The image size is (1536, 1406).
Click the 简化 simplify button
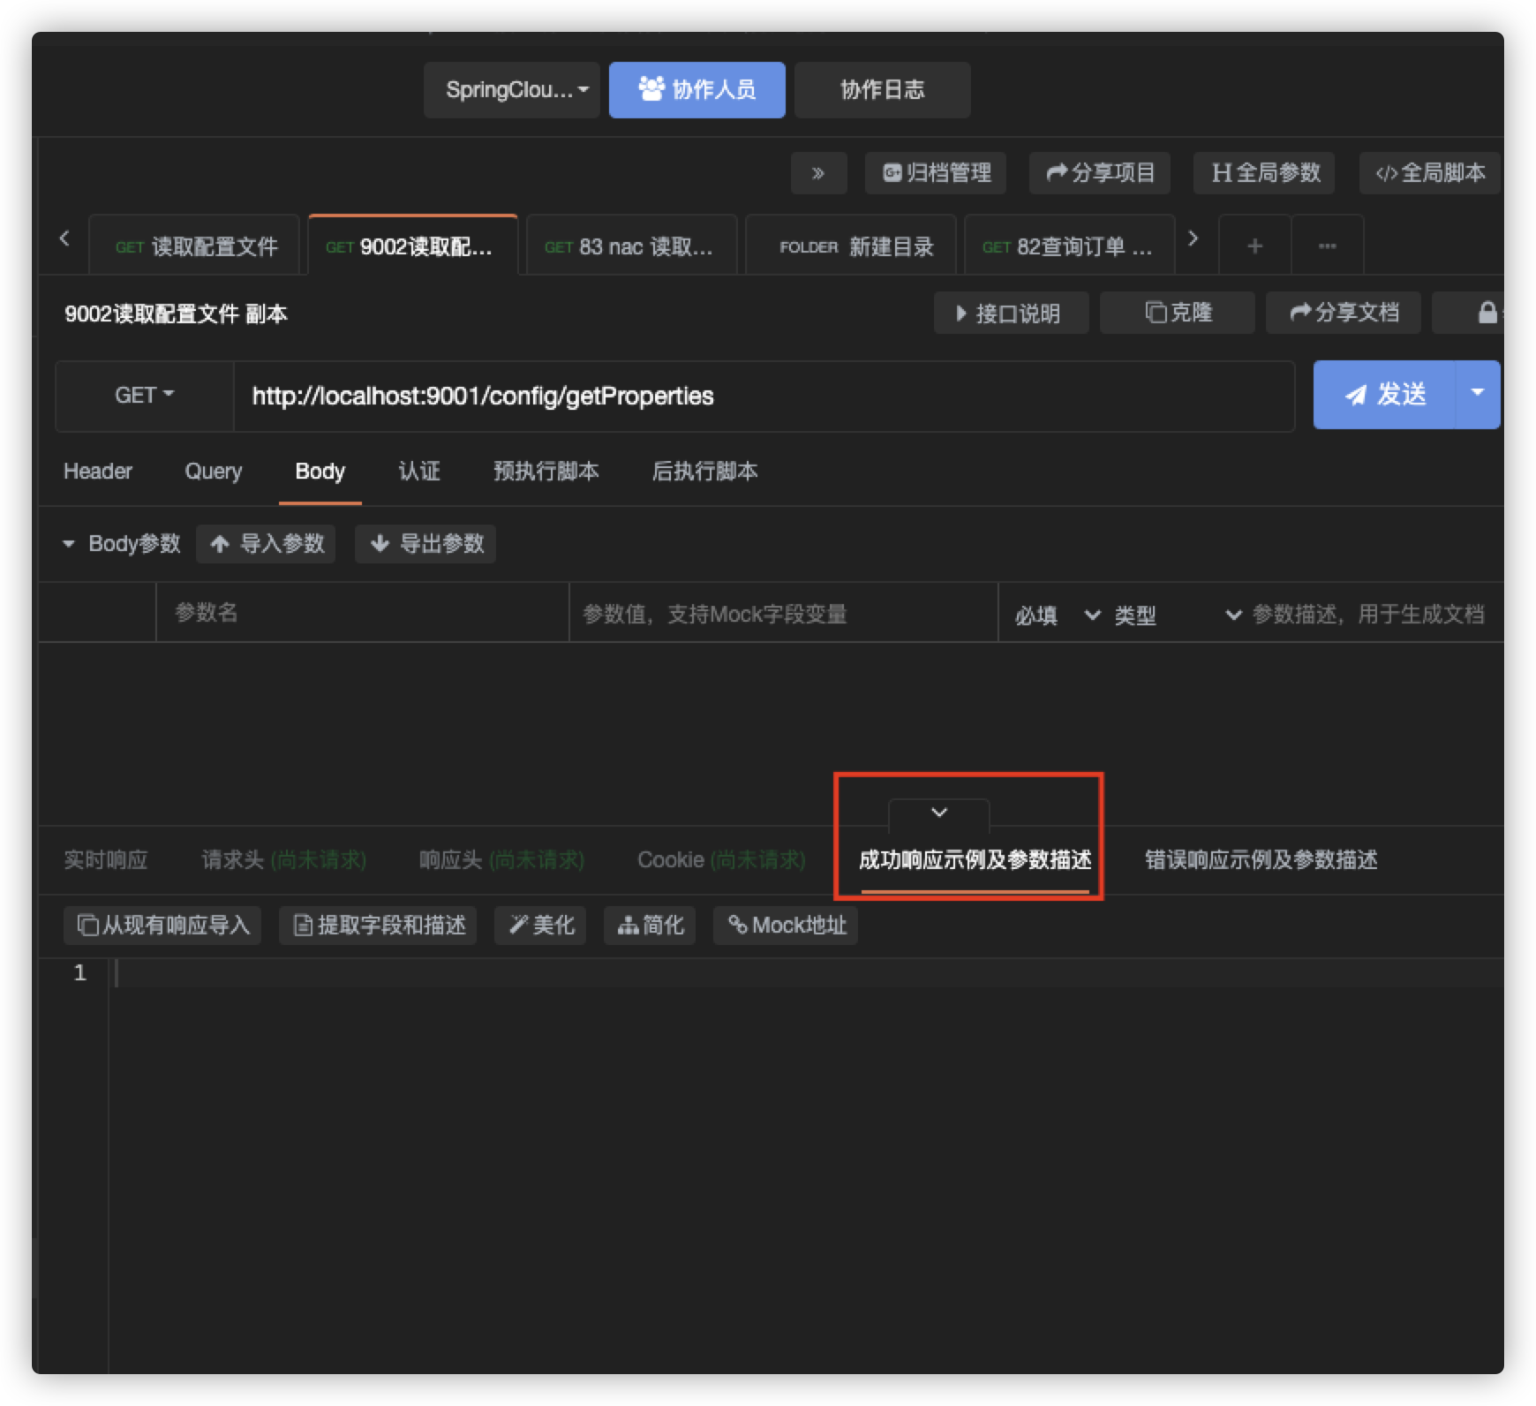[650, 926]
